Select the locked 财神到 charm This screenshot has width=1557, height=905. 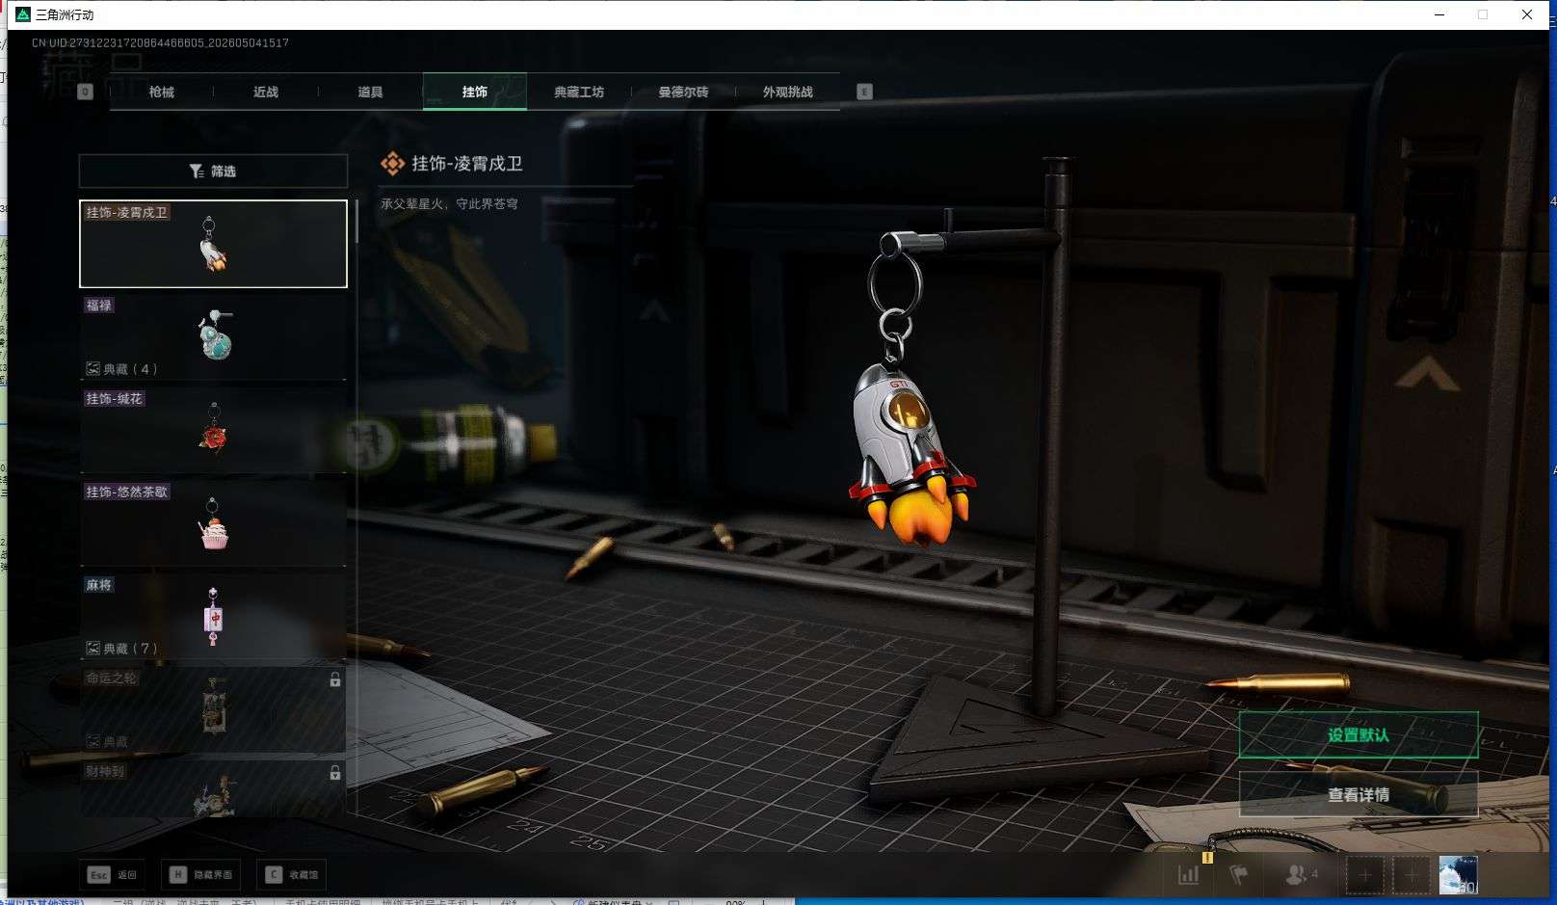pyautogui.click(x=213, y=788)
